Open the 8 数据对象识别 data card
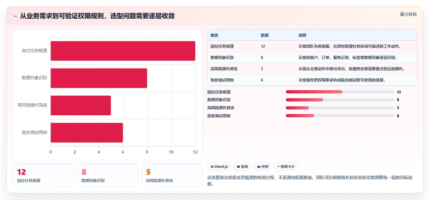The height and width of the screenshot is (200, 430). point(107,175)
